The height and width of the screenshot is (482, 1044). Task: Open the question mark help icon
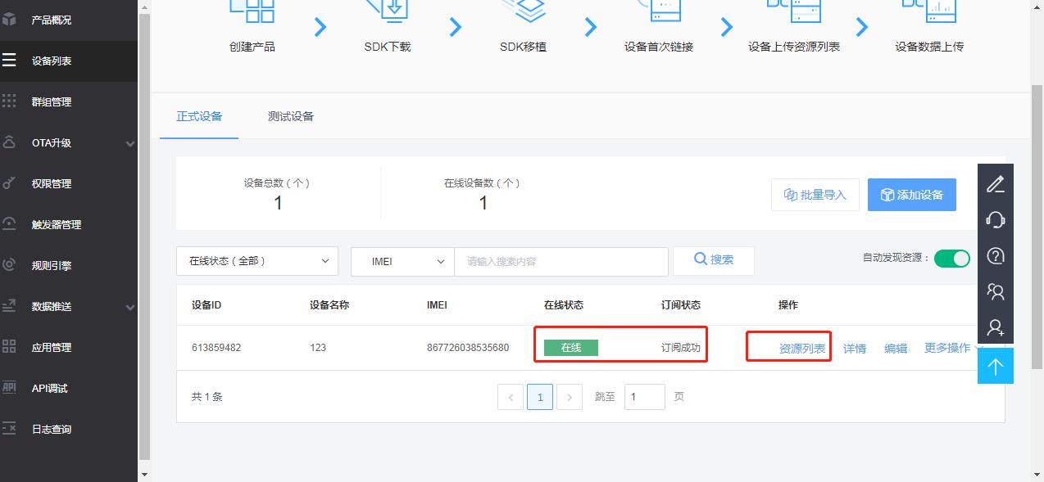(995, 255)
